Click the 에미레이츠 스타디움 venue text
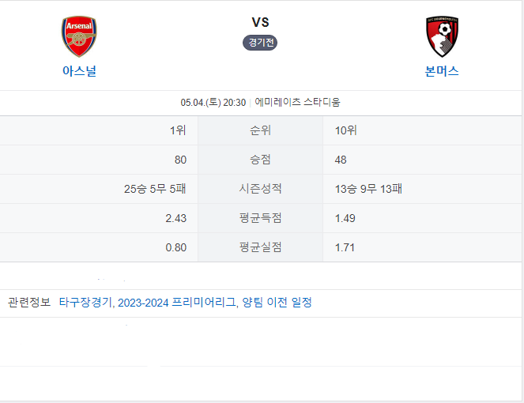524x403 pixels. (x=297, y=102)
